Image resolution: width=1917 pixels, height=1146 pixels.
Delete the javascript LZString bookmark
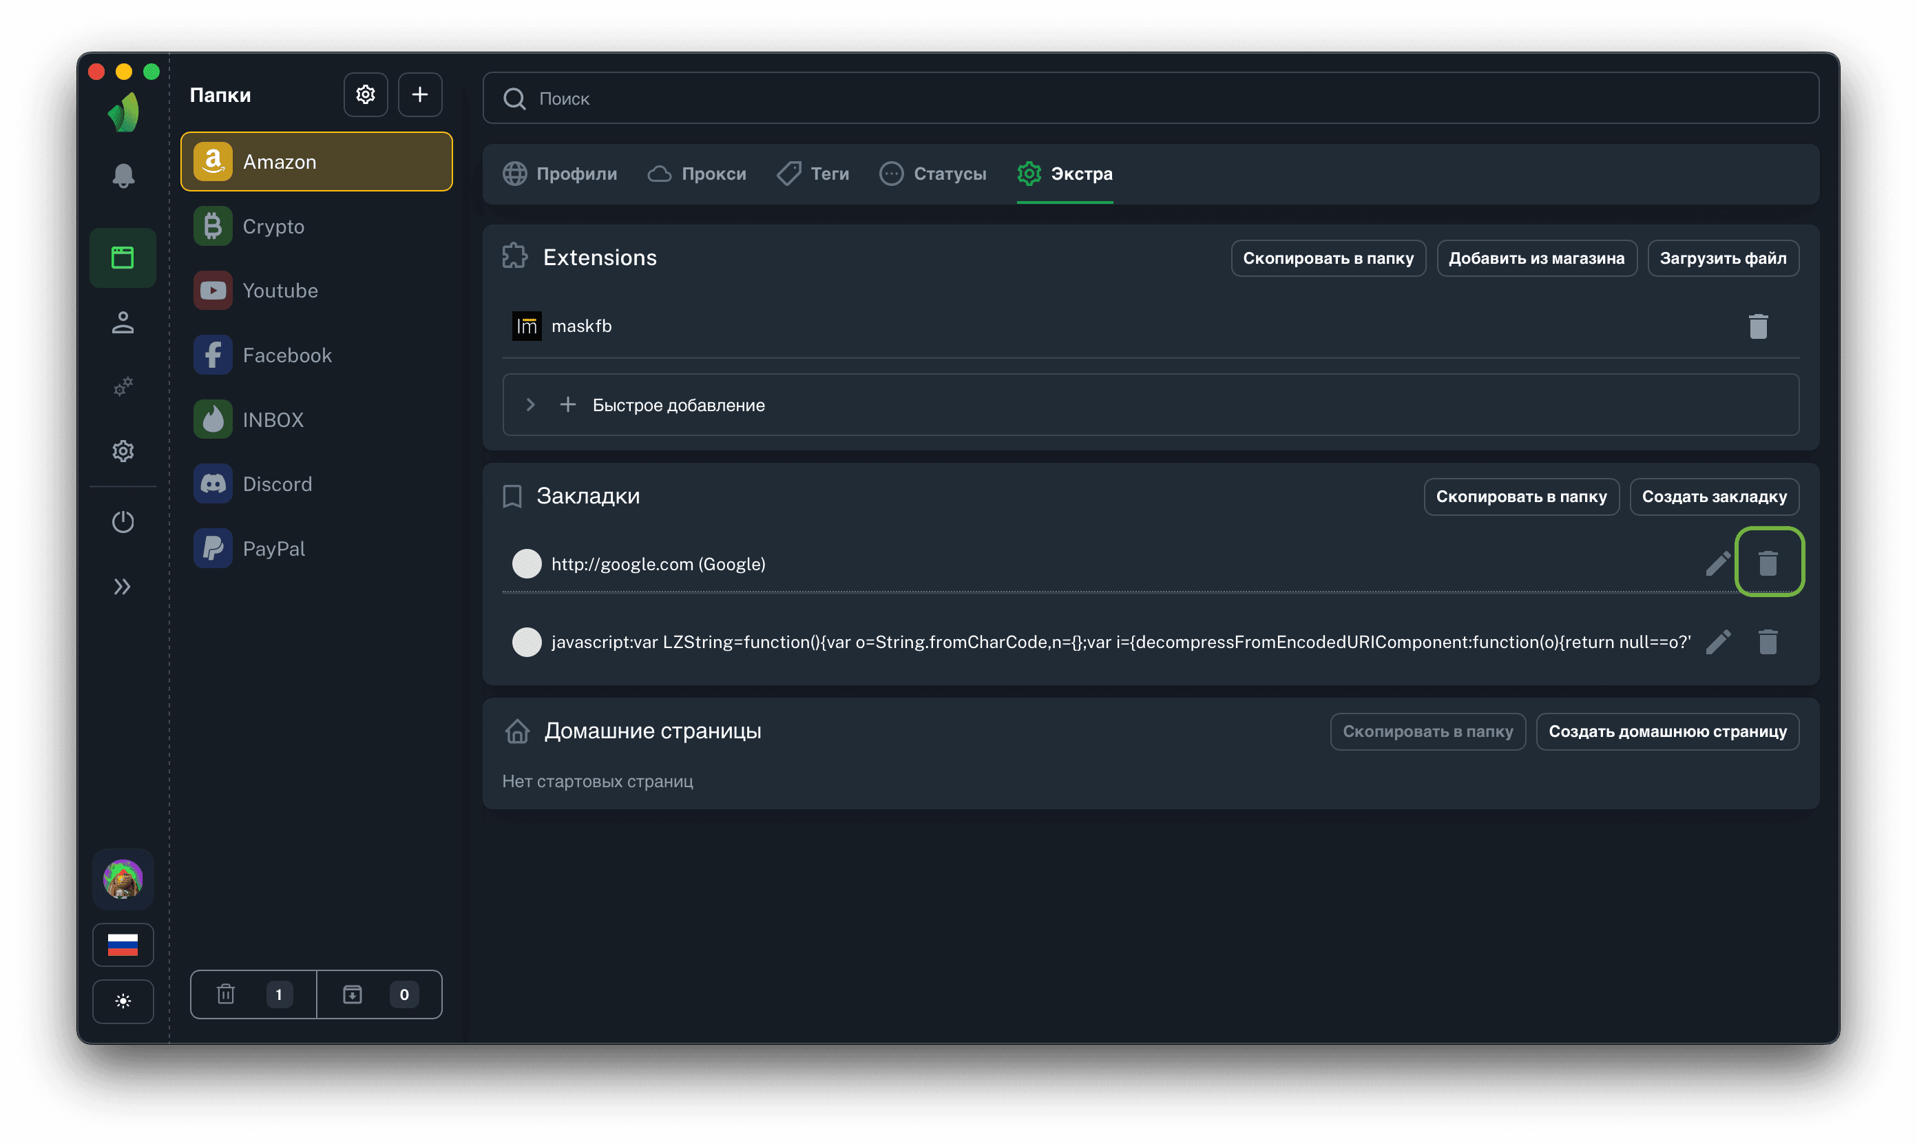1767,642
